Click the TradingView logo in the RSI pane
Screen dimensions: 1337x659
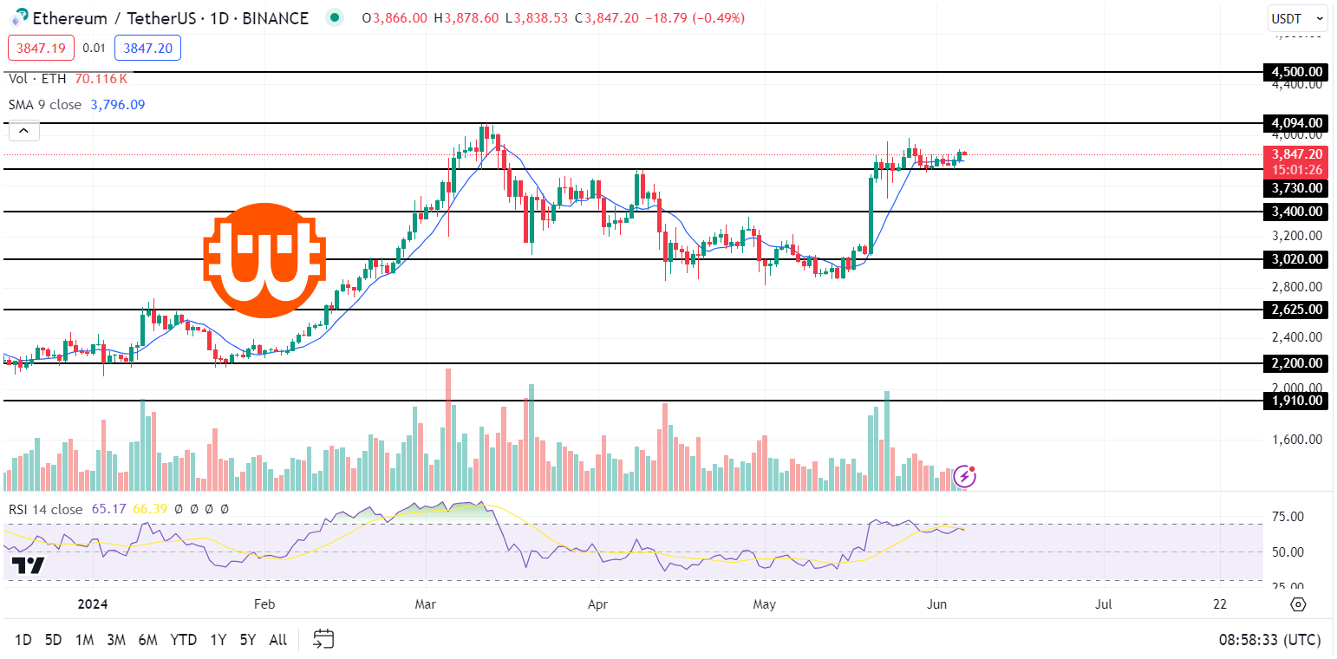[x=28, y=566]
